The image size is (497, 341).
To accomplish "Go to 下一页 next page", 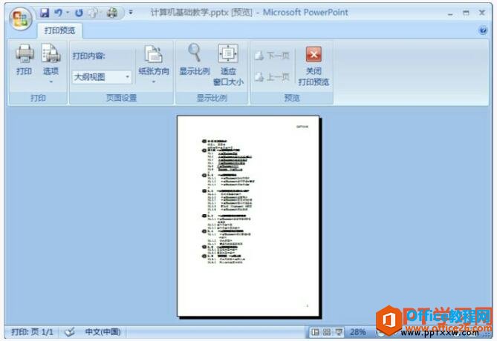I will pos(272,56).
